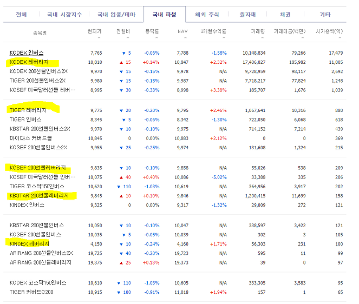
Task: Open the 국내 시장지수 tab
Action: [64, 15]
